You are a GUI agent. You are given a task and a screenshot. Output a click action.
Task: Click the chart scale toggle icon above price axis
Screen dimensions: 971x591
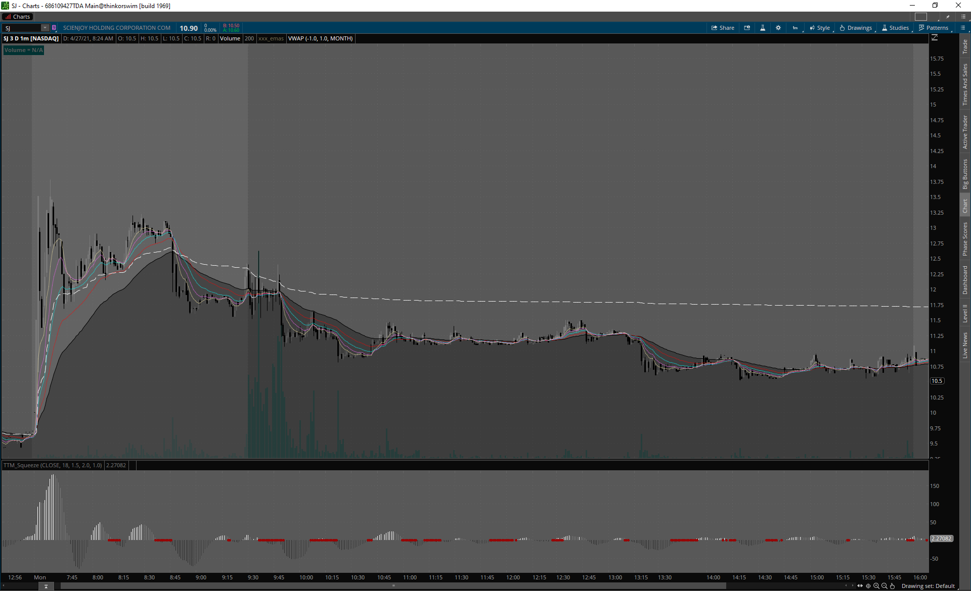(x=935, y=38)
